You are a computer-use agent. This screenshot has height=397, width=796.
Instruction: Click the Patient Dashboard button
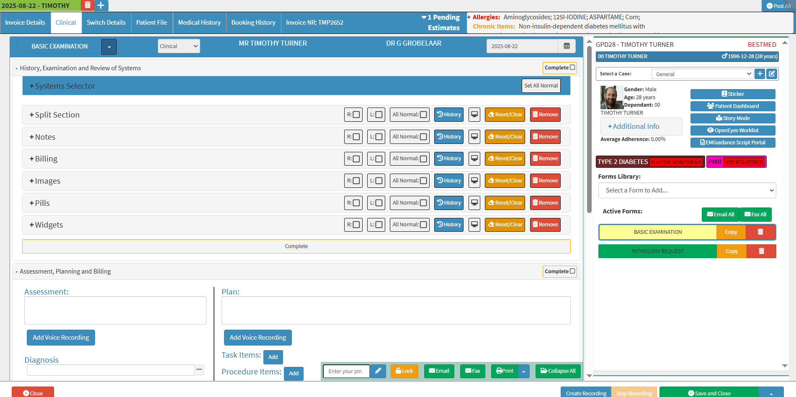[732, 106]
